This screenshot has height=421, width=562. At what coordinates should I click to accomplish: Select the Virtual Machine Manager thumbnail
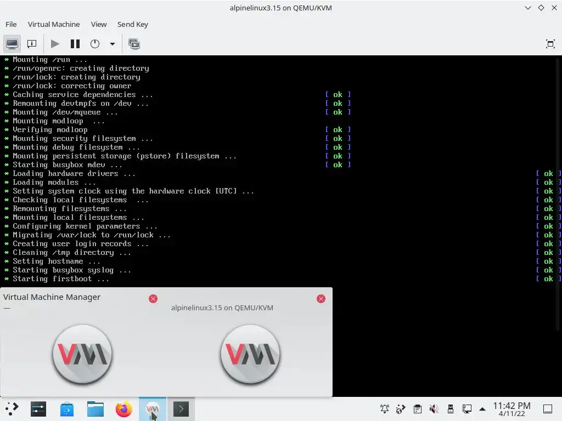[82, 354]
